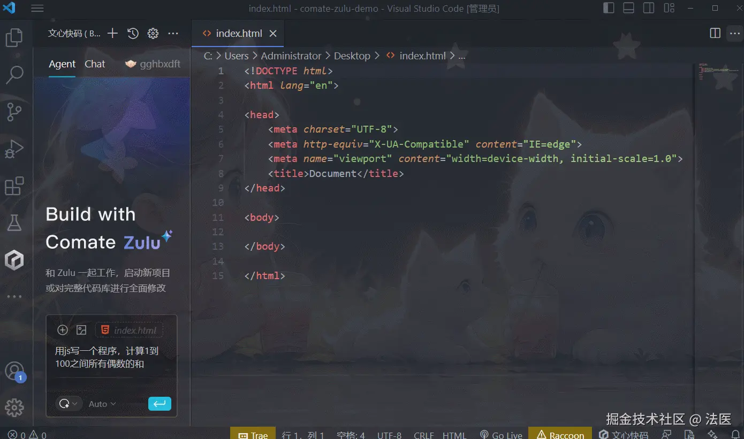Change the UTF-8 file encoding
The height and width of the screenshot is (439, 744).
coord(389,435)
